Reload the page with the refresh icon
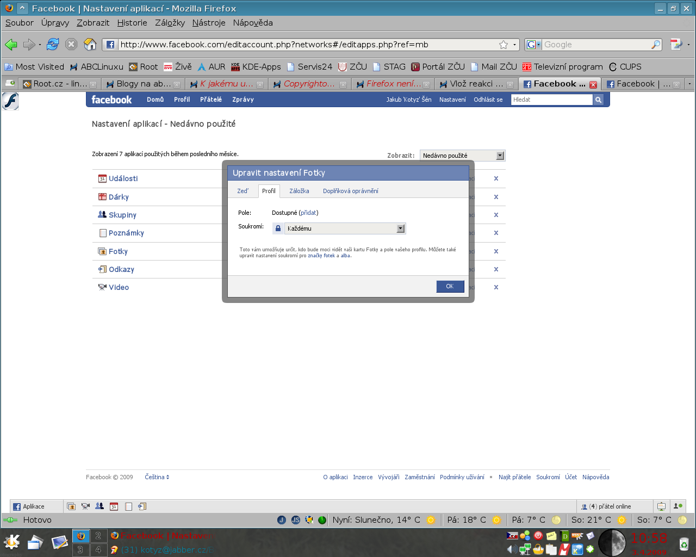 point(53,45)
